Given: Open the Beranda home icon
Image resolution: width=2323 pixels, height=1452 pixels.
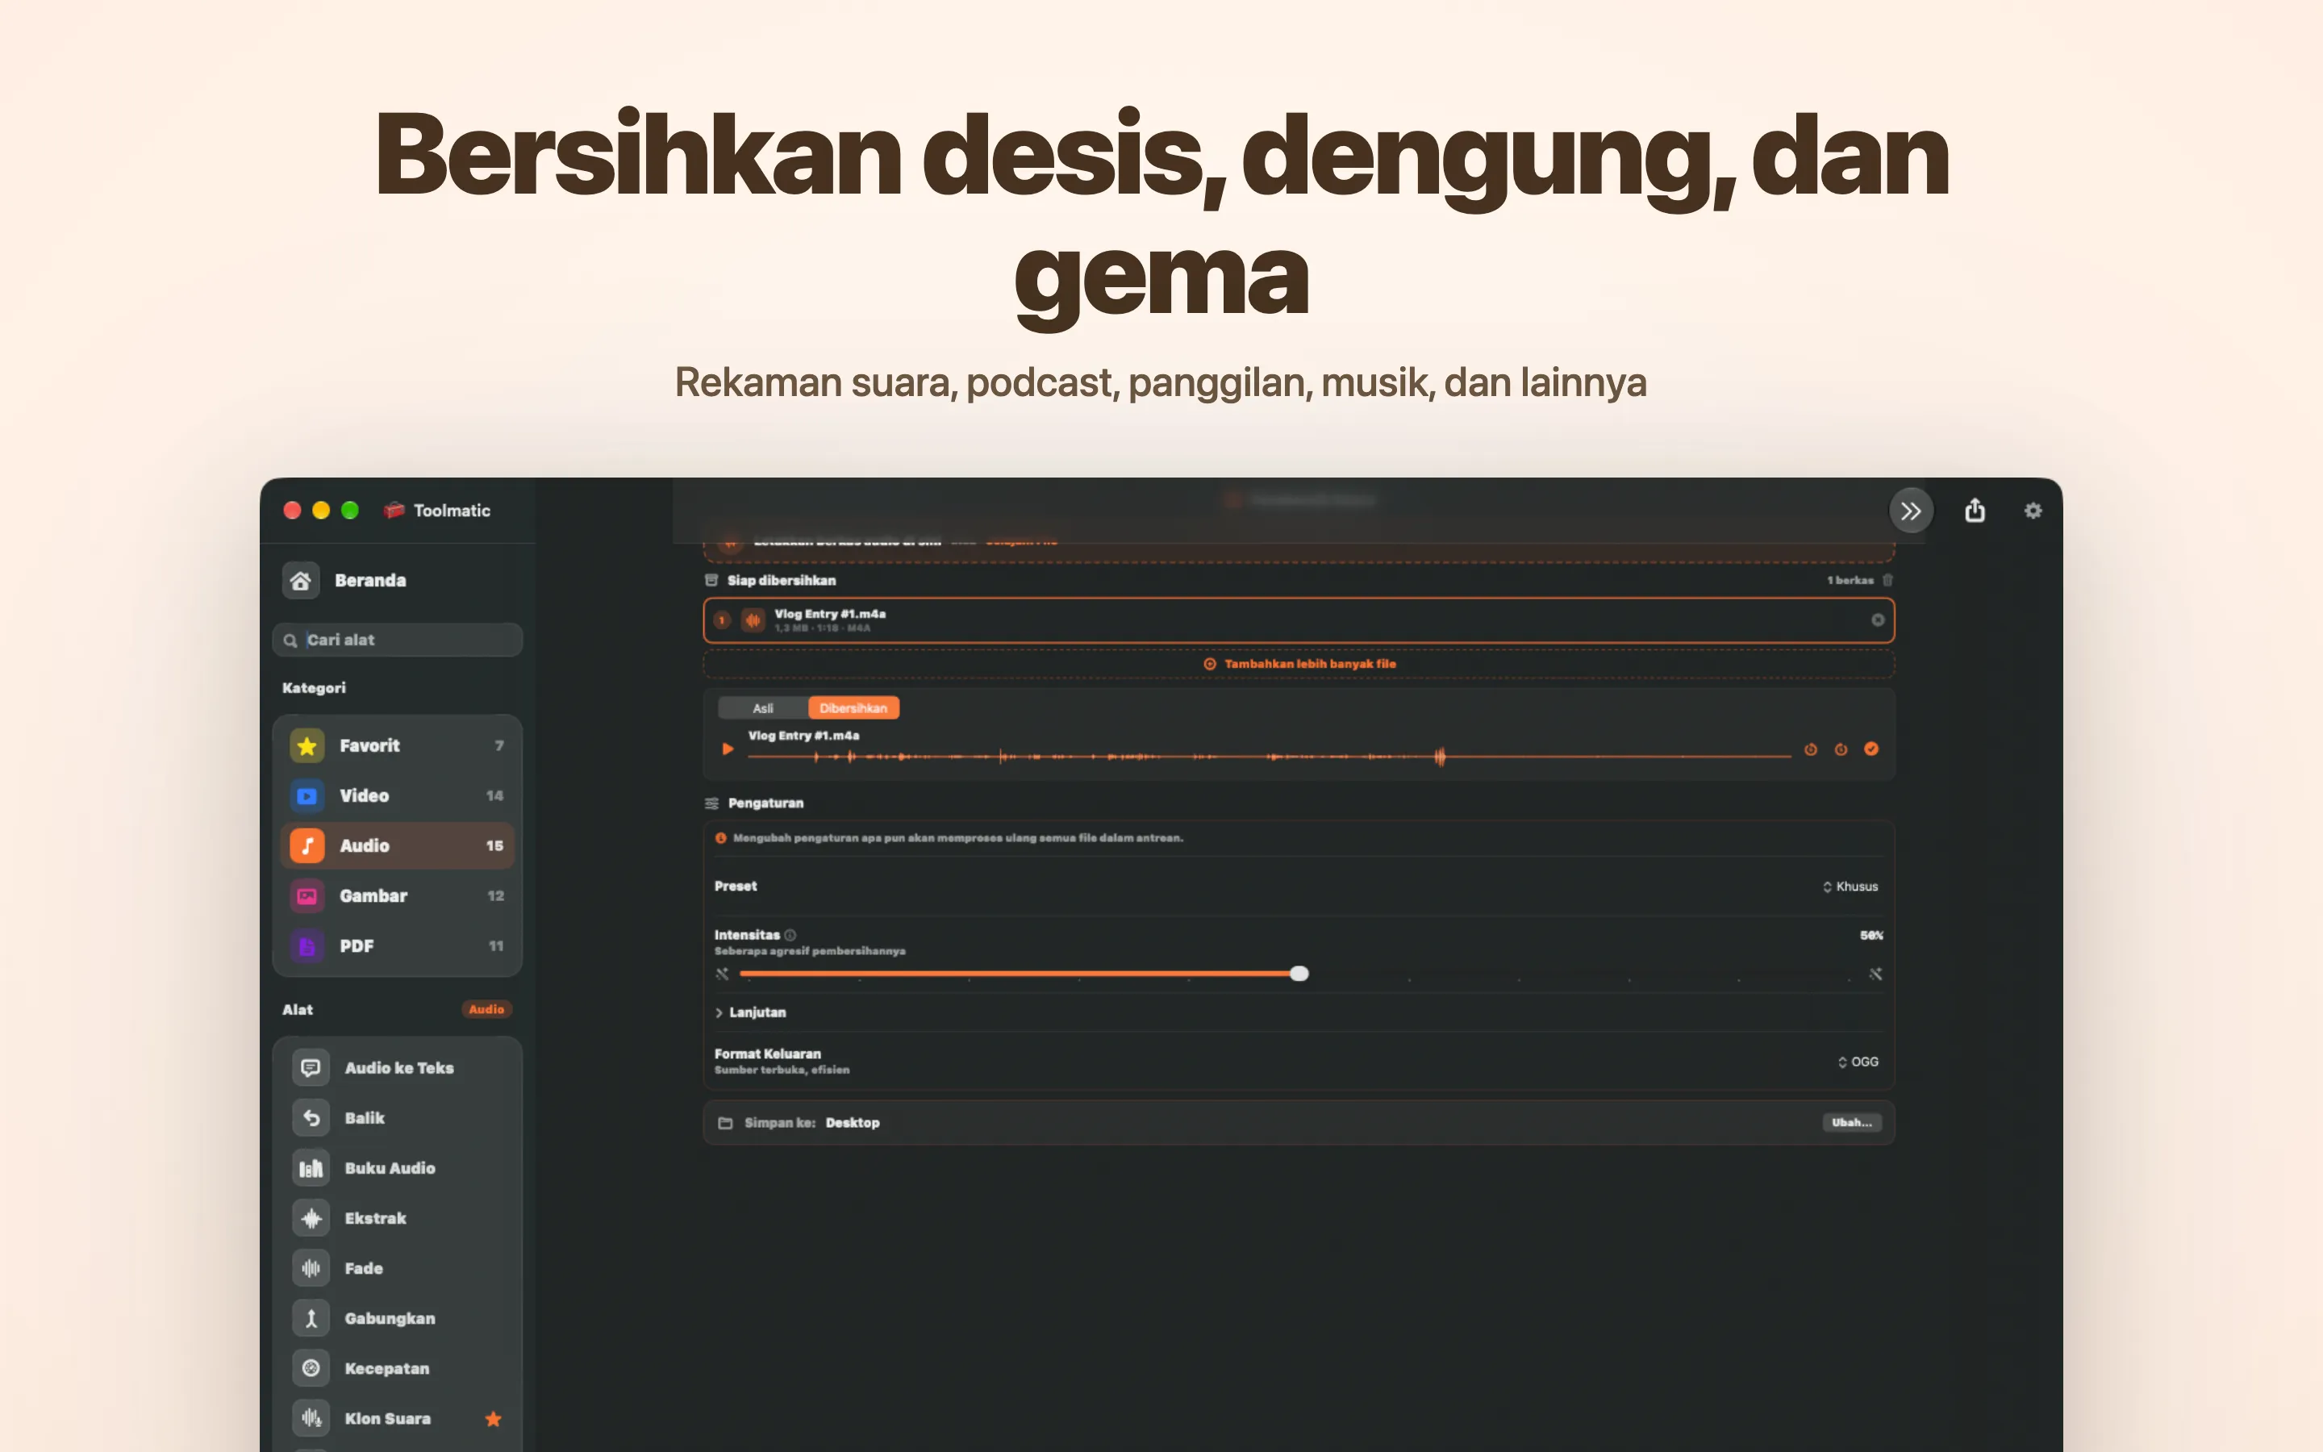Looking at the screenshot, I should click(x=300, y=580).
